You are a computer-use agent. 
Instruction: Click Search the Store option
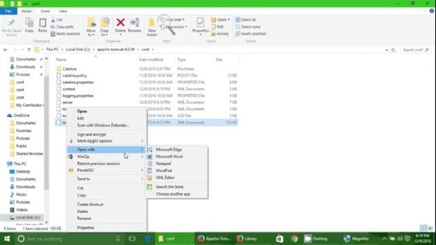click(177, 187)
